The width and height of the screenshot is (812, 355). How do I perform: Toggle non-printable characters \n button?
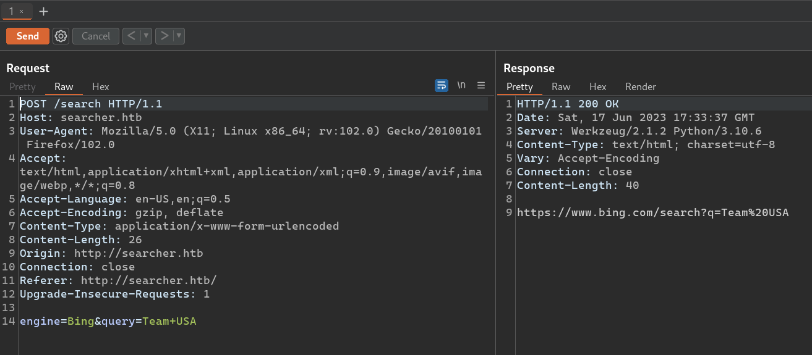click(461, 85)
